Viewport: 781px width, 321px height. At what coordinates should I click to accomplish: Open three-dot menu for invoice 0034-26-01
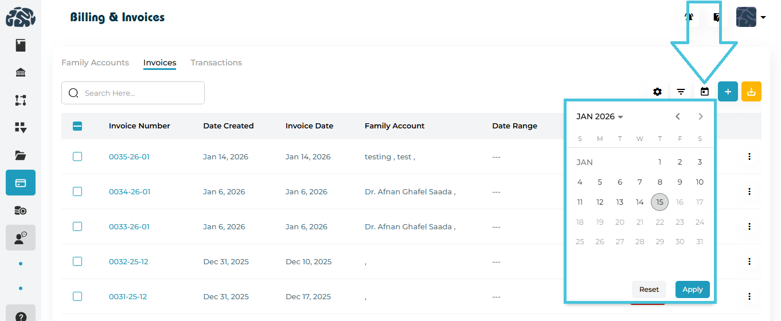[x=749, y=191]
